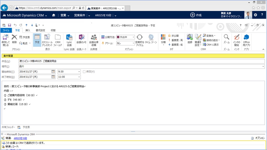The height and width of the screenshot is (150, 267).
Task: Open Set Regarding (関連を設定) menu
Action: point(198,40)
